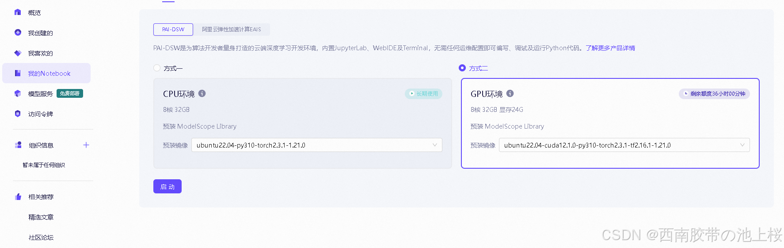Screen dimensions: 784x248
Task: Select the 方式二 radio button
Action: 462,68
